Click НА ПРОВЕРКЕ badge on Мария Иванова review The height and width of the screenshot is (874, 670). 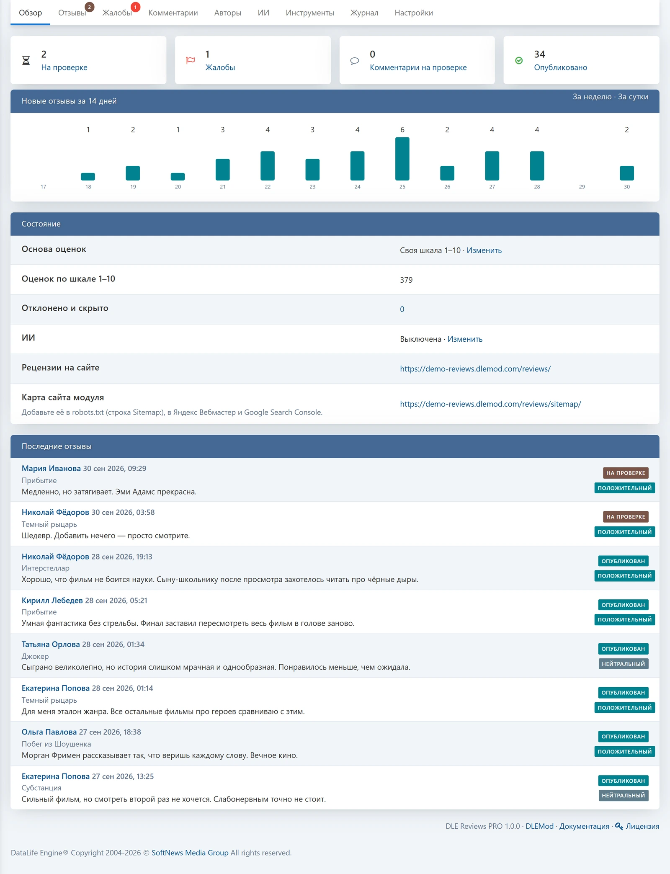coord(626,473)
